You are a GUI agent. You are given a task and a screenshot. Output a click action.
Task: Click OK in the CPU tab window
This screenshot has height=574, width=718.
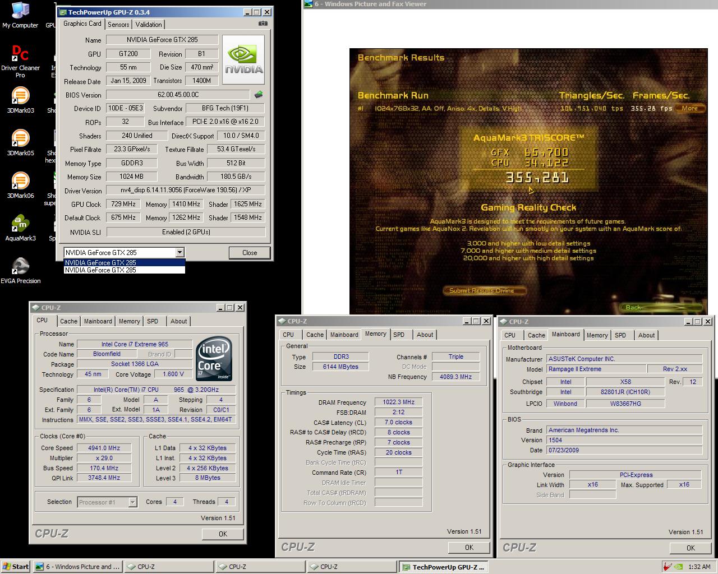(x=223, y=534)
